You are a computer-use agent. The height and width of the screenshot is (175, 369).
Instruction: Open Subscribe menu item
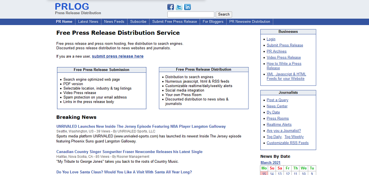pos(138,22)
